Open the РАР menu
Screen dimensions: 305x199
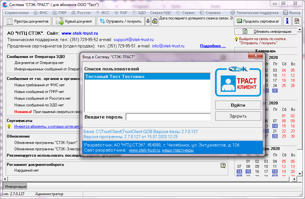click(x=121, y=13)
